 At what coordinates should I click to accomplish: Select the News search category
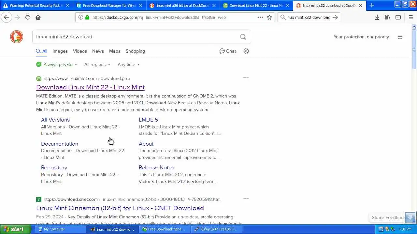click(x=98, y=51)
